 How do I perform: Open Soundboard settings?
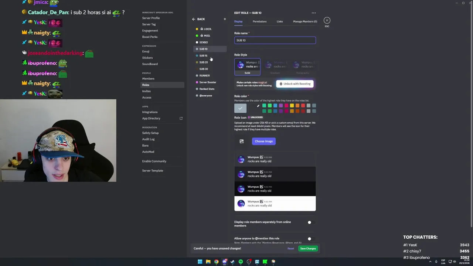click(150, 64)
